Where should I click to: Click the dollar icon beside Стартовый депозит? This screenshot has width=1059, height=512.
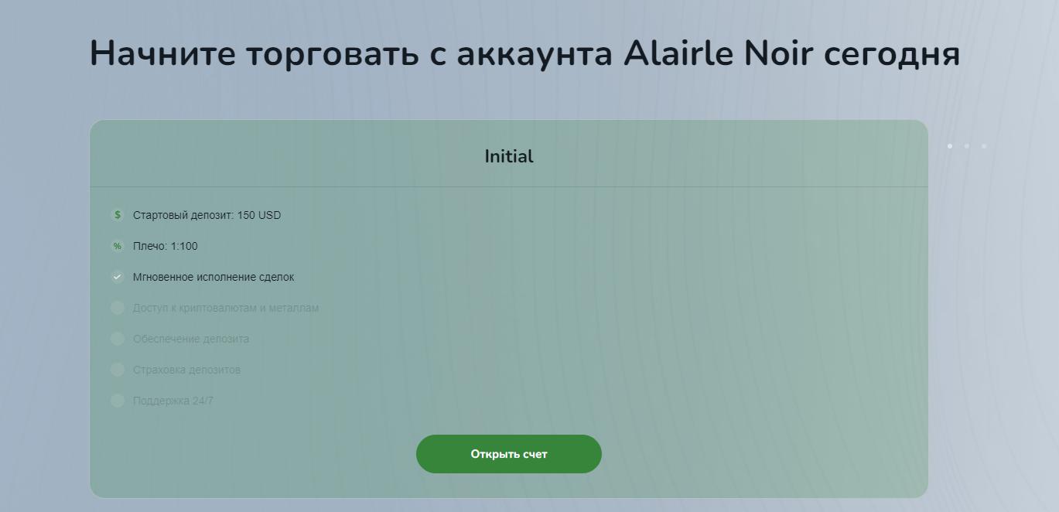(x=118, y=215)
